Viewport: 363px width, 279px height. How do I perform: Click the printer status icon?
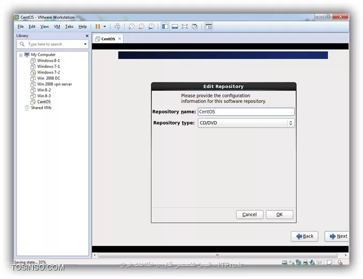click(305, 262)
